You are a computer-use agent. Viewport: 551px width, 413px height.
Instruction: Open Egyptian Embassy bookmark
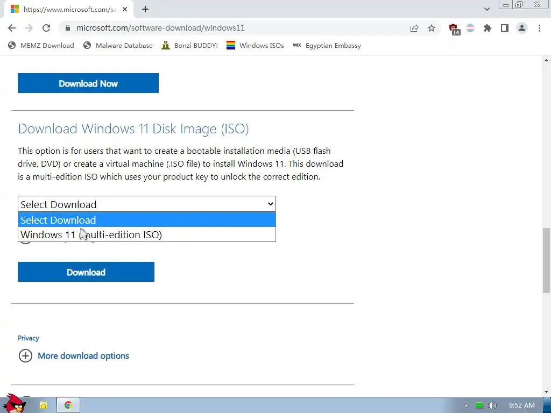327,45
